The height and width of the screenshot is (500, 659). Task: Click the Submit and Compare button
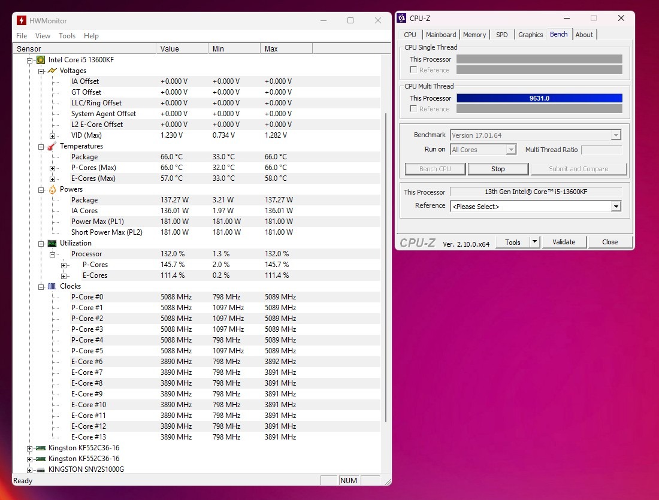[578, 169]
